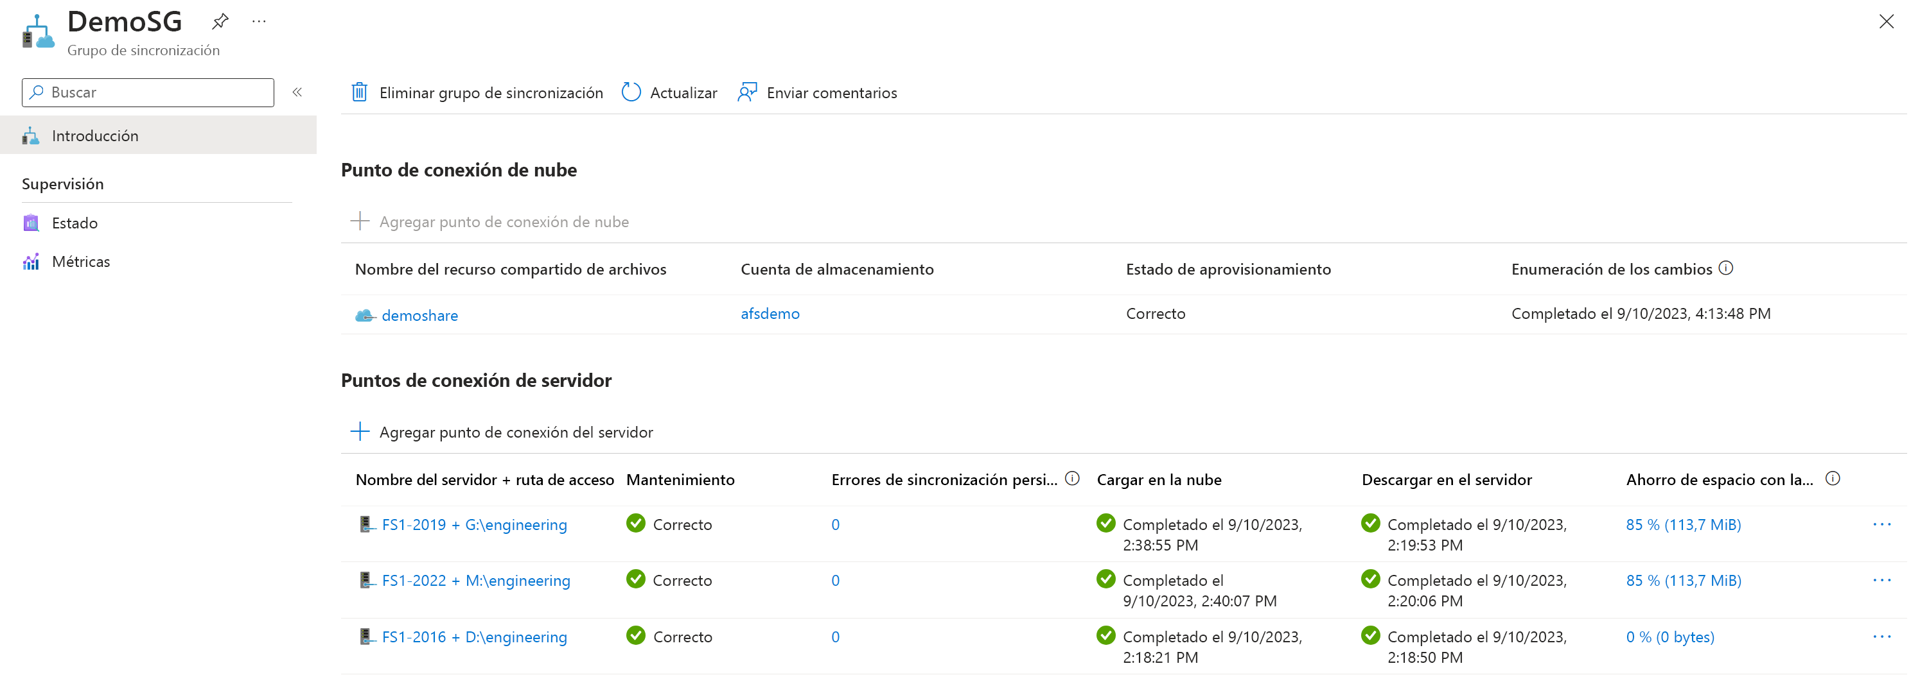Click the DemoSG sync group header icon

pyautogui.click(x=38, y=31)
